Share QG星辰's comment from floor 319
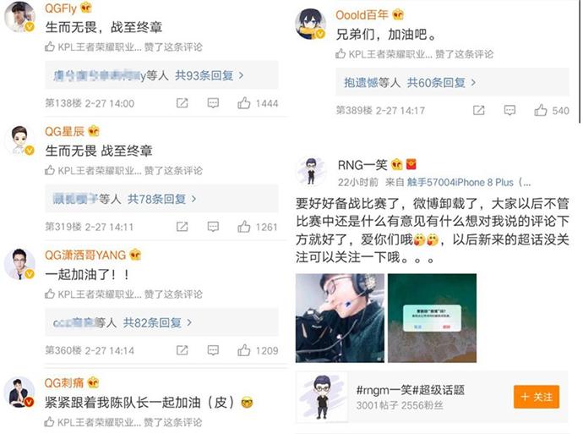Viewport: 583px width, 434px height. (182, 227)
